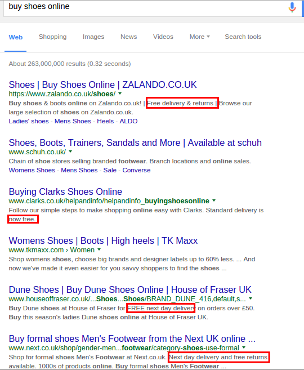Switch to the Shopping tab
304x370 pixels.
(52, 37)
